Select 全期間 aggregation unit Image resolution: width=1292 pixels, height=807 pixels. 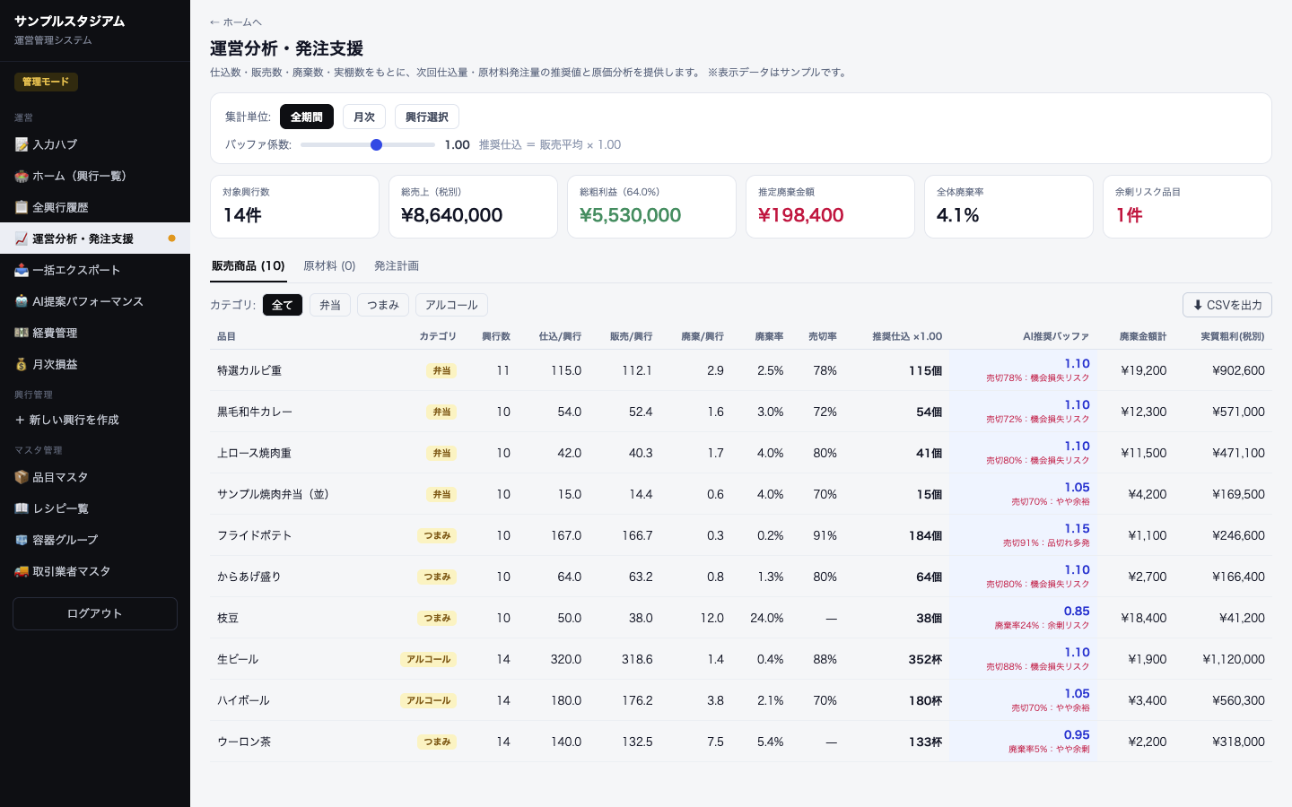[x=307, y=117]
